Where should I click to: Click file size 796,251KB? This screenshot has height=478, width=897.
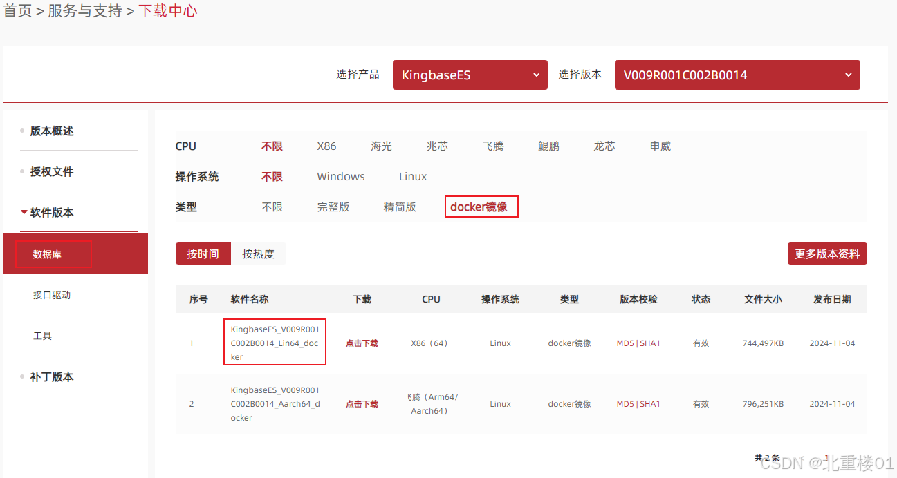pos(763,404)
